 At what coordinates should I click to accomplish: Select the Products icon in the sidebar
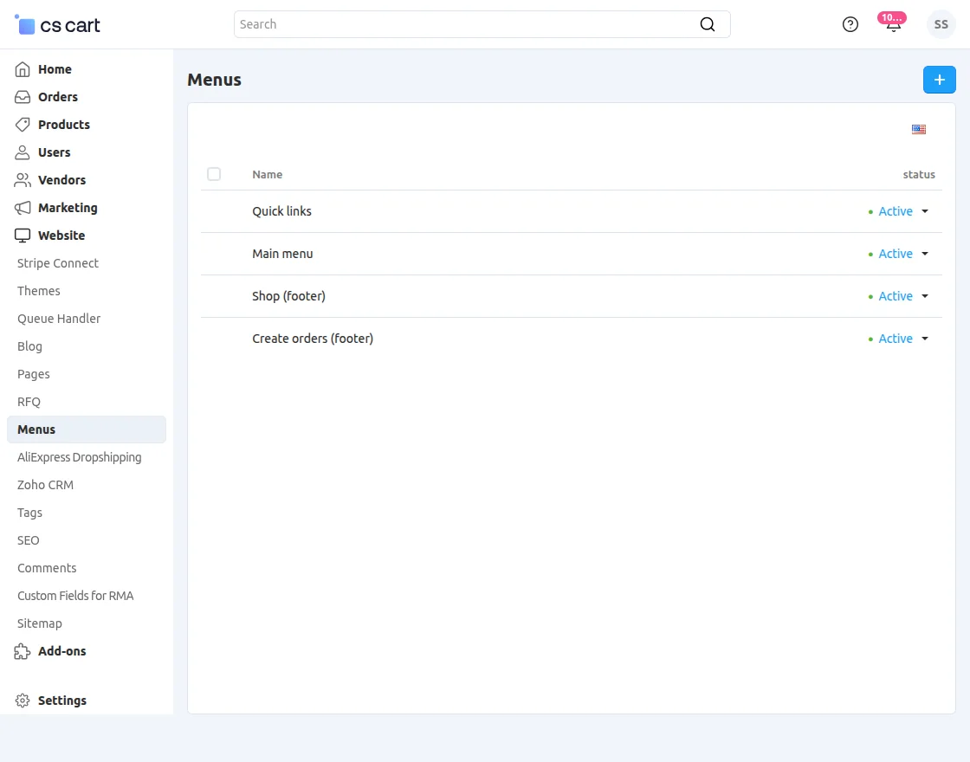(22, 124)
